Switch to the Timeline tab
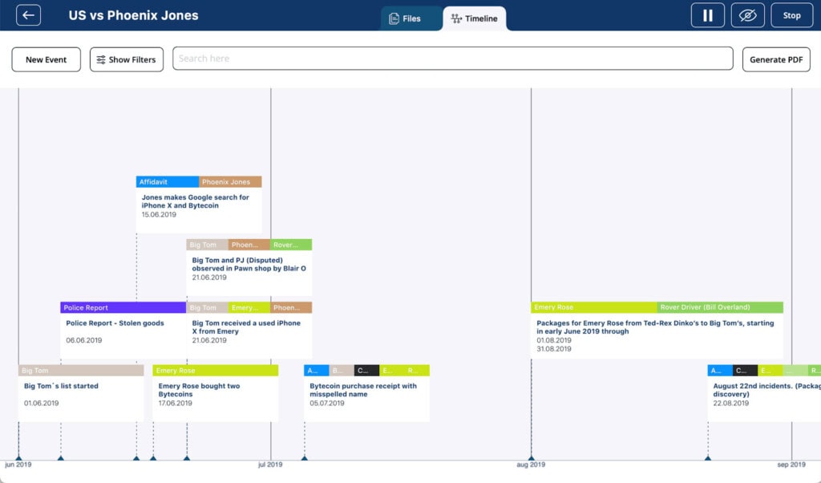The height and width of the screenshot is (483, 821). click(x=475, y=18)
